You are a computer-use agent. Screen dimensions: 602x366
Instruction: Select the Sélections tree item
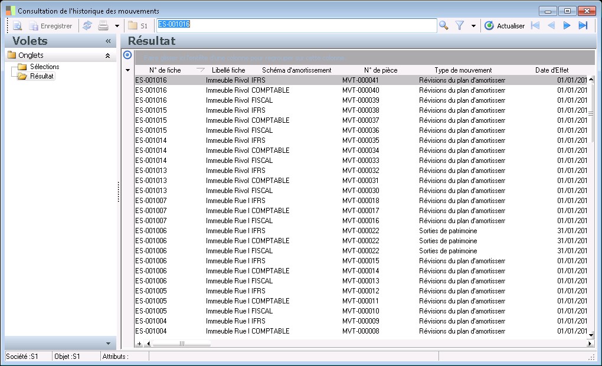[44, 67]
